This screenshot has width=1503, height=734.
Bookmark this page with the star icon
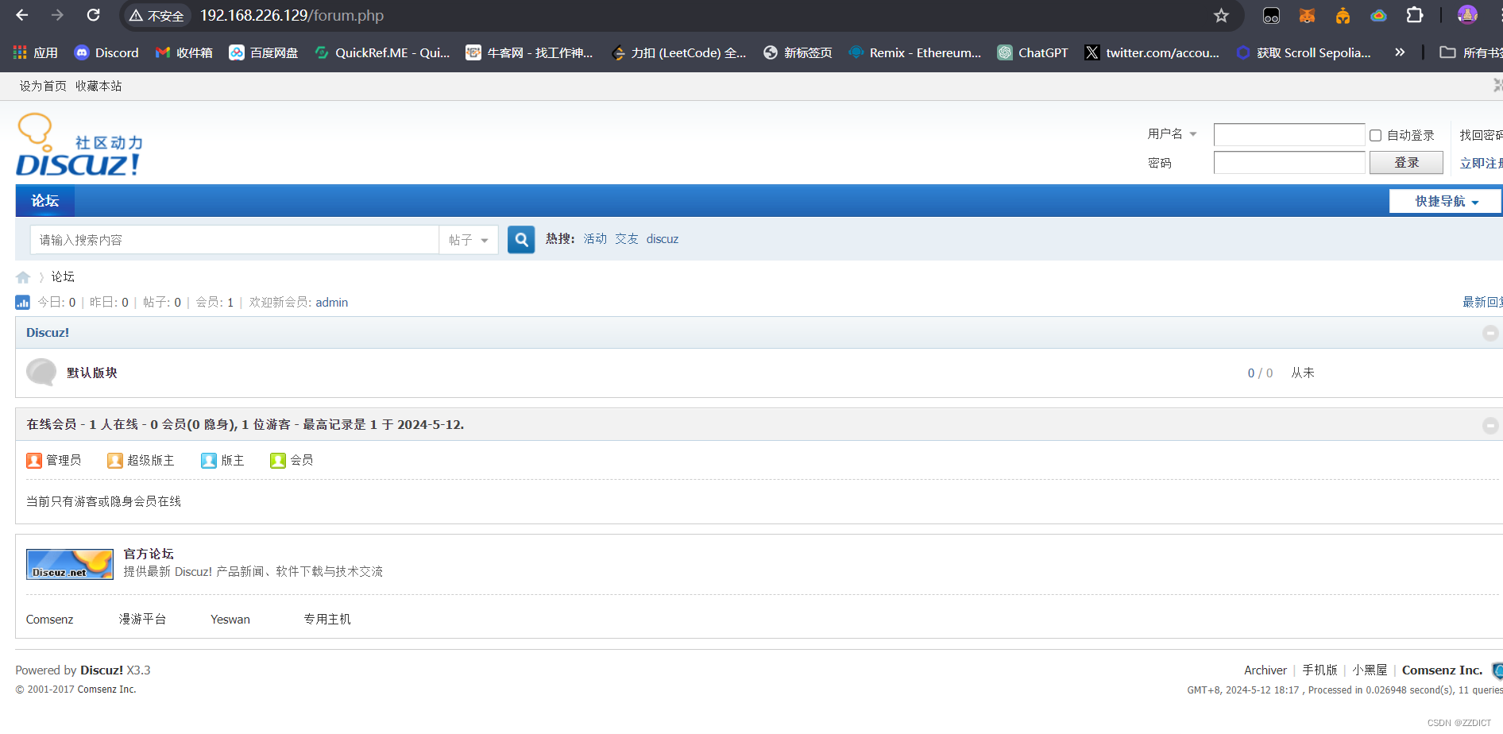pyautogui.click(x=1221, y=15)
